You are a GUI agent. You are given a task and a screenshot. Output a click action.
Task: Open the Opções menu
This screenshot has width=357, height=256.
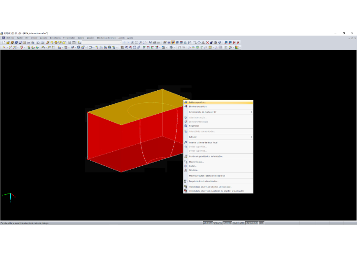91,38
